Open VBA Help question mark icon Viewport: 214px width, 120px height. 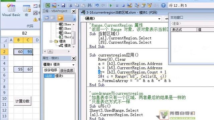point(164,6)
